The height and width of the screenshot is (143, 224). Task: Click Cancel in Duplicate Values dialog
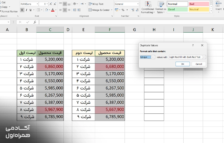click(199, 64)
